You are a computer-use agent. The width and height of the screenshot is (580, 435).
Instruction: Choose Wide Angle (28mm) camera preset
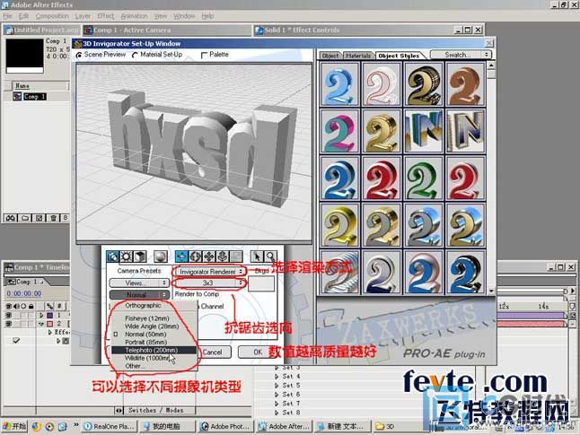pyautogui.click(x=154, y=326)
